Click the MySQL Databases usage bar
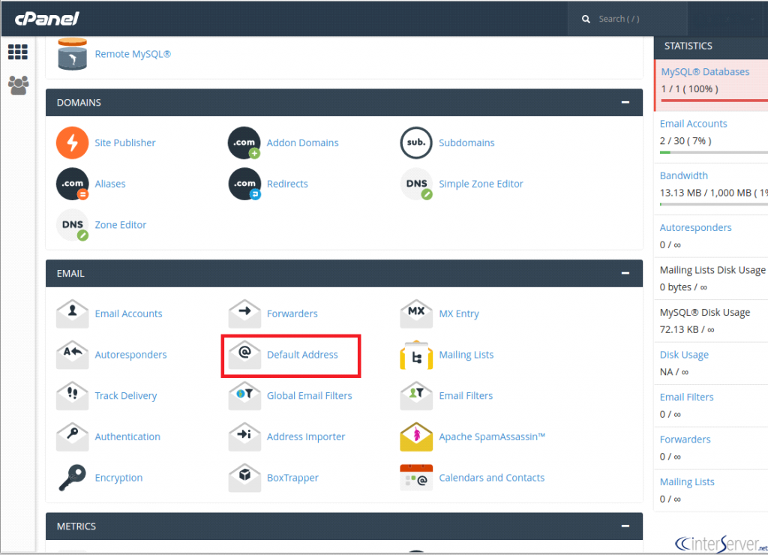This screenshot has width=768, height=555. coord(709,100)
